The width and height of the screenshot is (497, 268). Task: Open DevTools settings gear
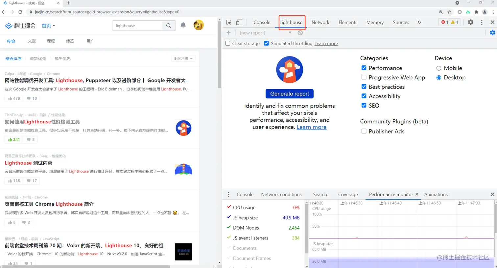pos(471,22)
